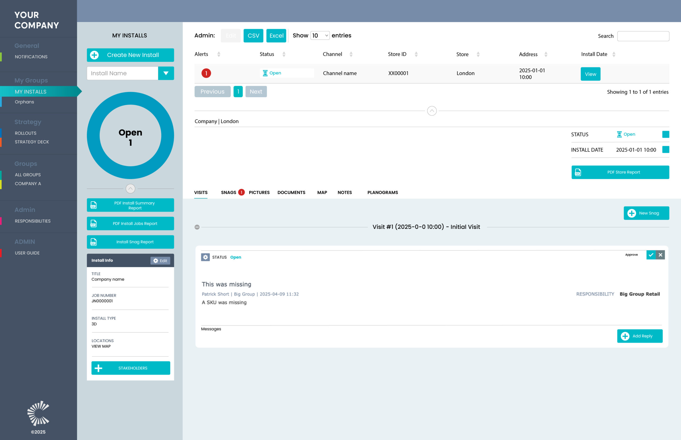Open COMPANY A in the sidebar
The image size is (681, 440).
pos(28,184)
